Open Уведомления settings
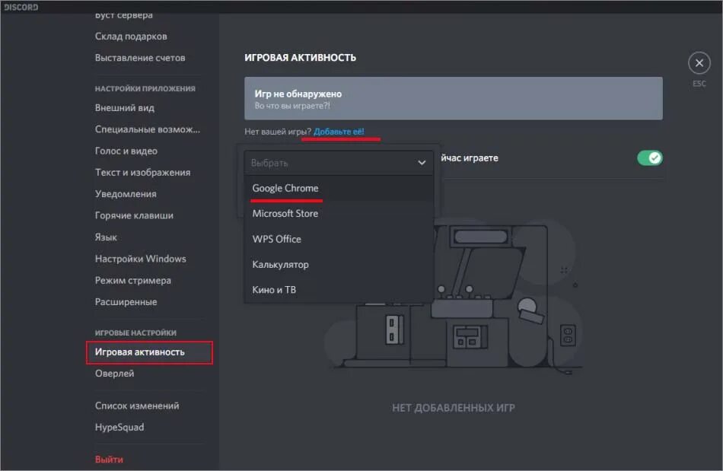The width and height of the screenshot is (723, 471). pos(126,194)
